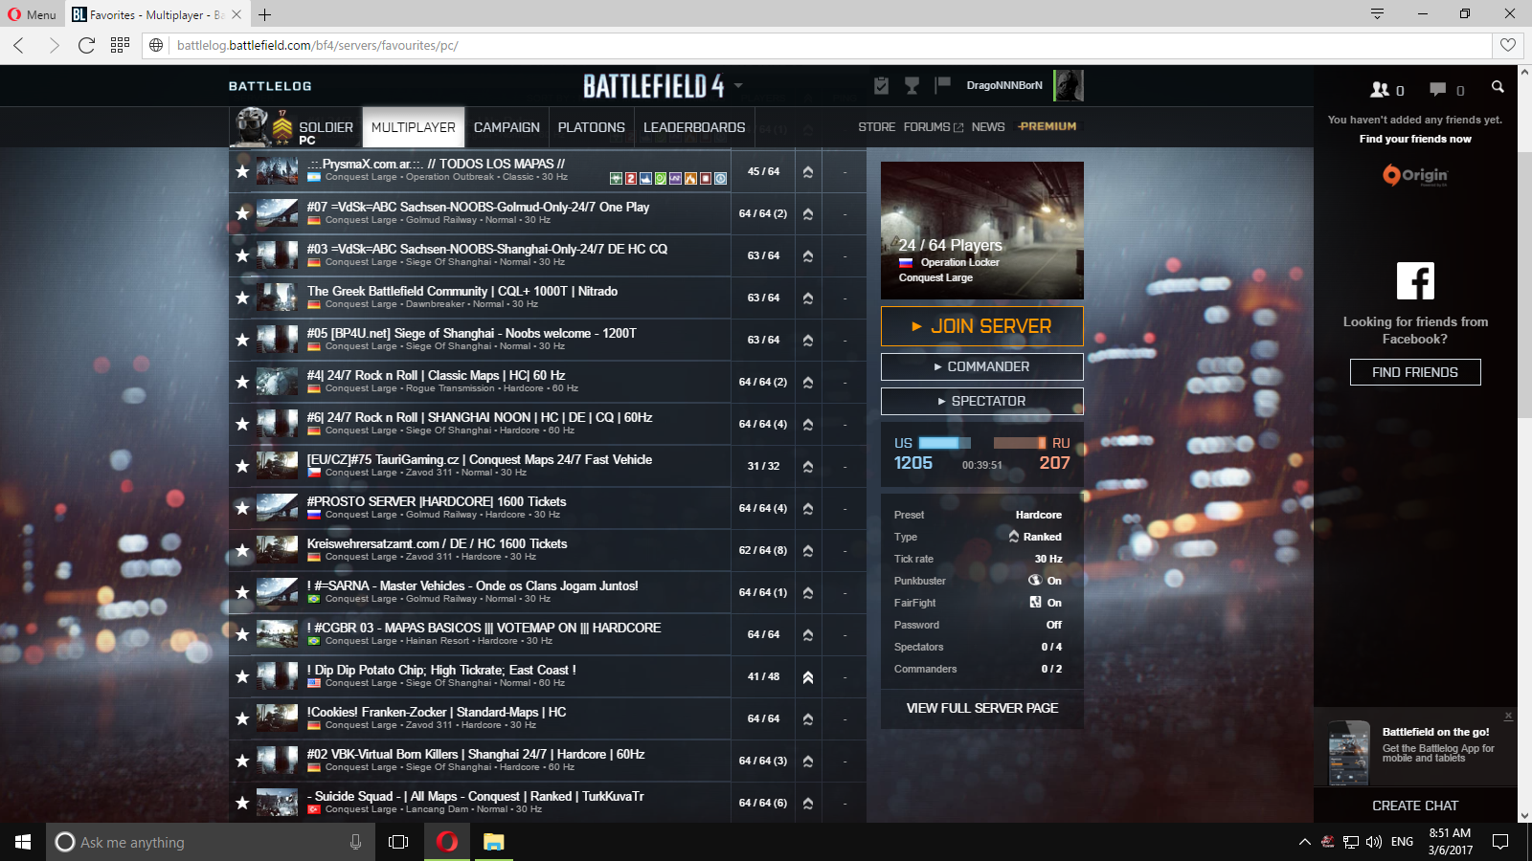This screenshot has width=1532, height=861.
Task: Open the assignments clipboard icon in header
Action: tap(881, 86)
